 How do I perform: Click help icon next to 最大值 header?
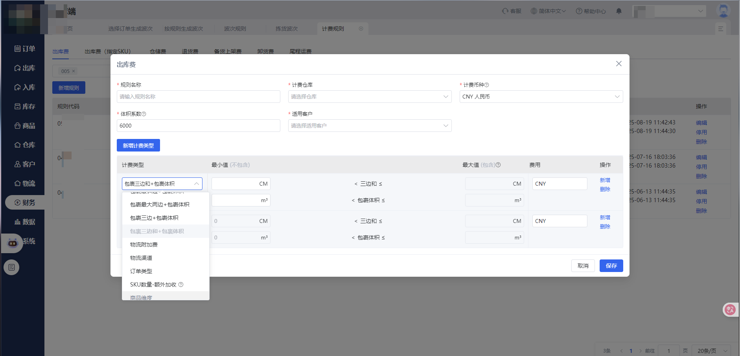(x=498, y=165)
